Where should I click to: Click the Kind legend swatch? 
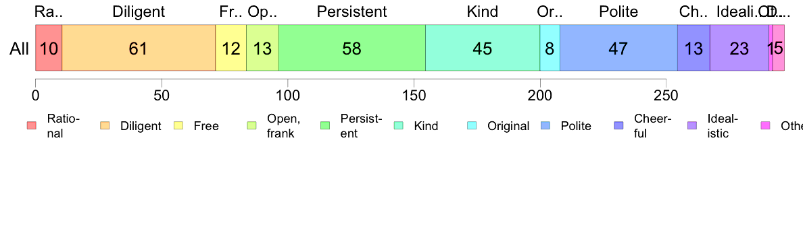click(x=398, y=126)
